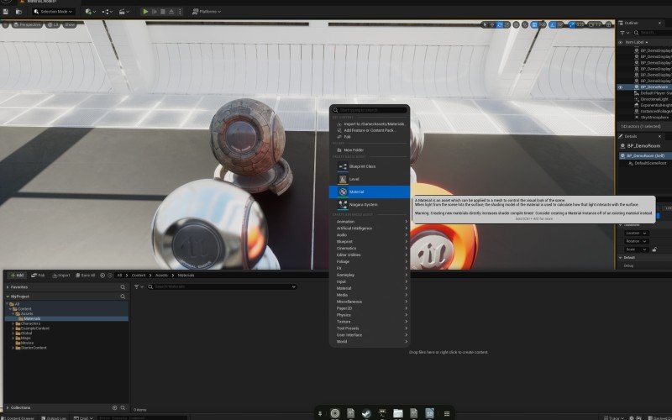Toggle viewport rotation snapping
The height and width of the screenshot is (420, 672).
tap(553, 25)
